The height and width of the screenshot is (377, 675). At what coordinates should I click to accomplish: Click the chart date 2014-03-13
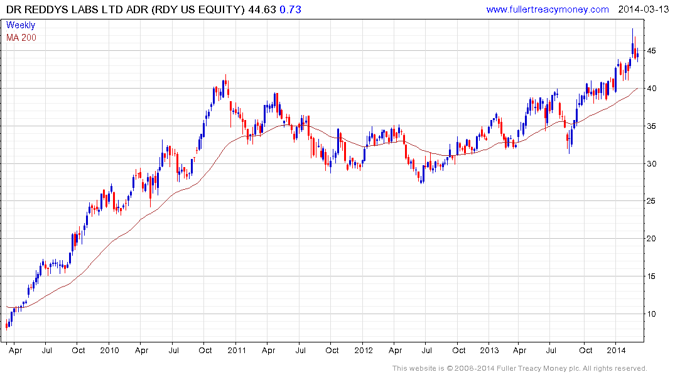[x=644, y=9]
